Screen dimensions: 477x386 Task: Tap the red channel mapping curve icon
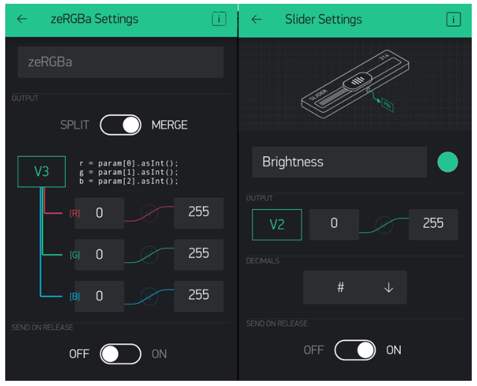tap(149, 214)
